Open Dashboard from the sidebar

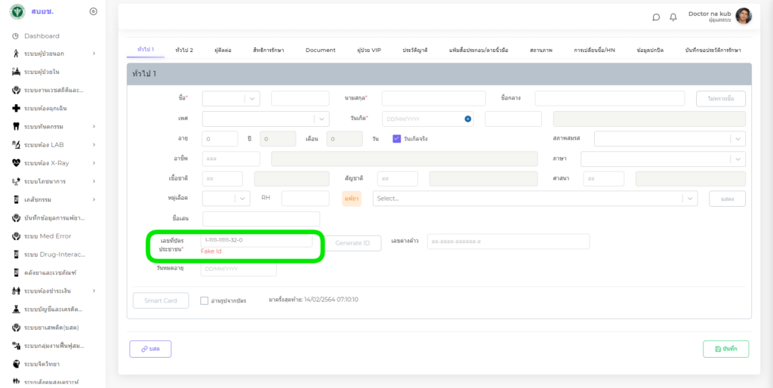(x=42, y=36)
